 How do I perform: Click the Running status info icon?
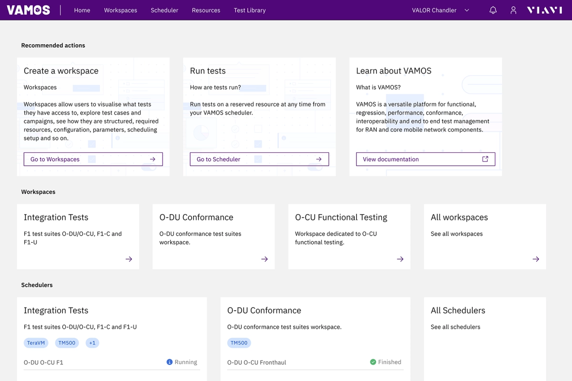(x=169, y=362)
